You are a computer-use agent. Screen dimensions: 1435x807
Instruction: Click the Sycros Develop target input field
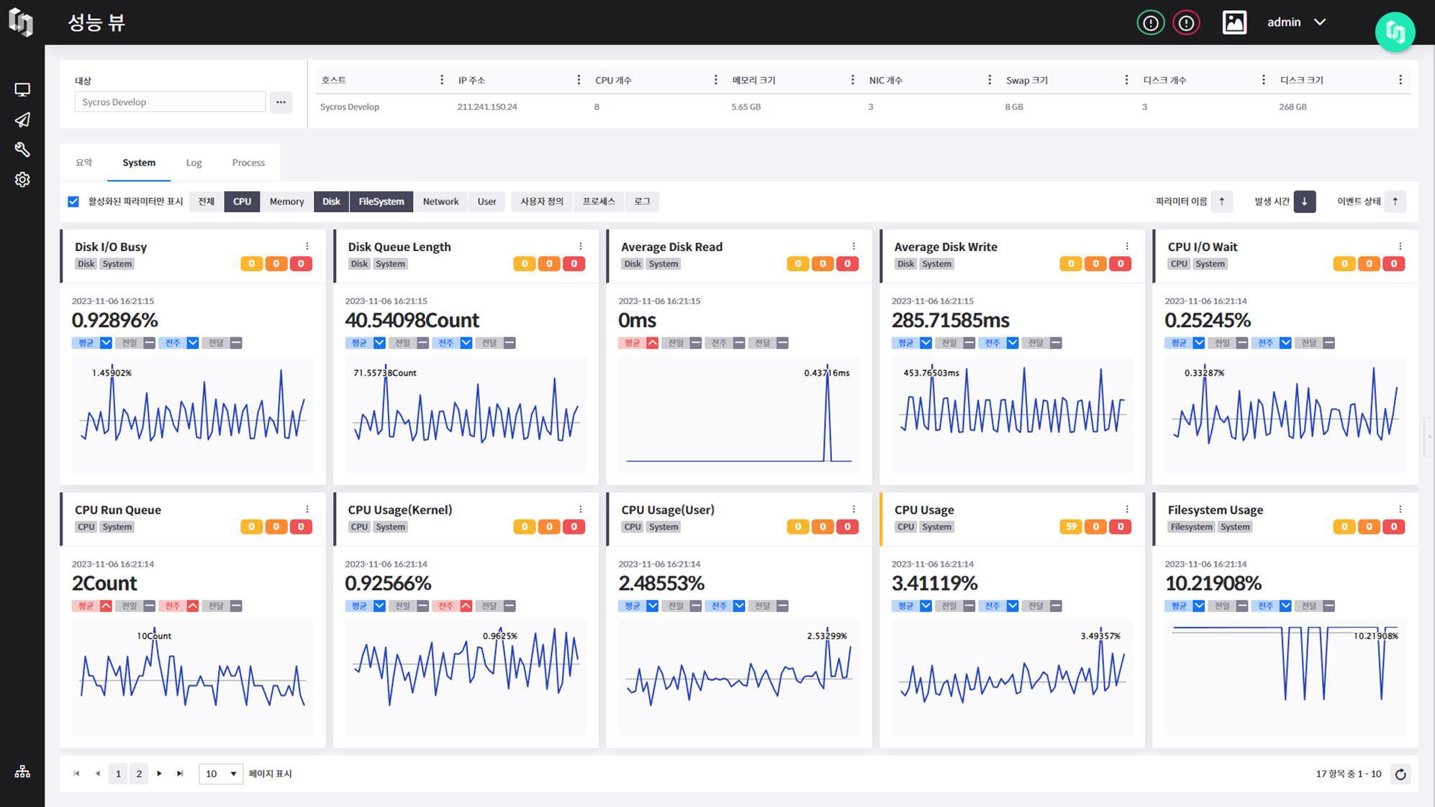(x=170, y=102)
